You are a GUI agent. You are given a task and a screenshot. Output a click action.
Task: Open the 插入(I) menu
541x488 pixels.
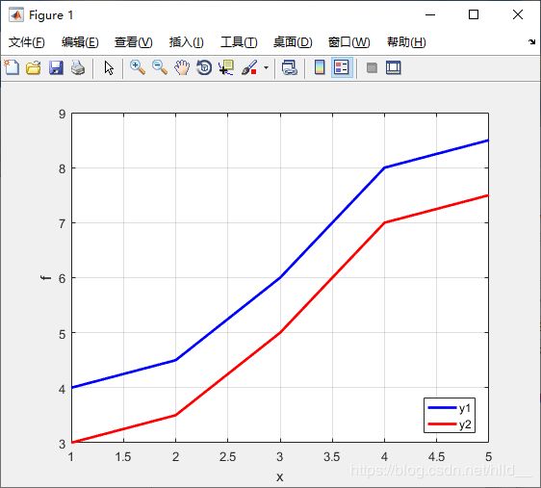click(x=187, y=42)
